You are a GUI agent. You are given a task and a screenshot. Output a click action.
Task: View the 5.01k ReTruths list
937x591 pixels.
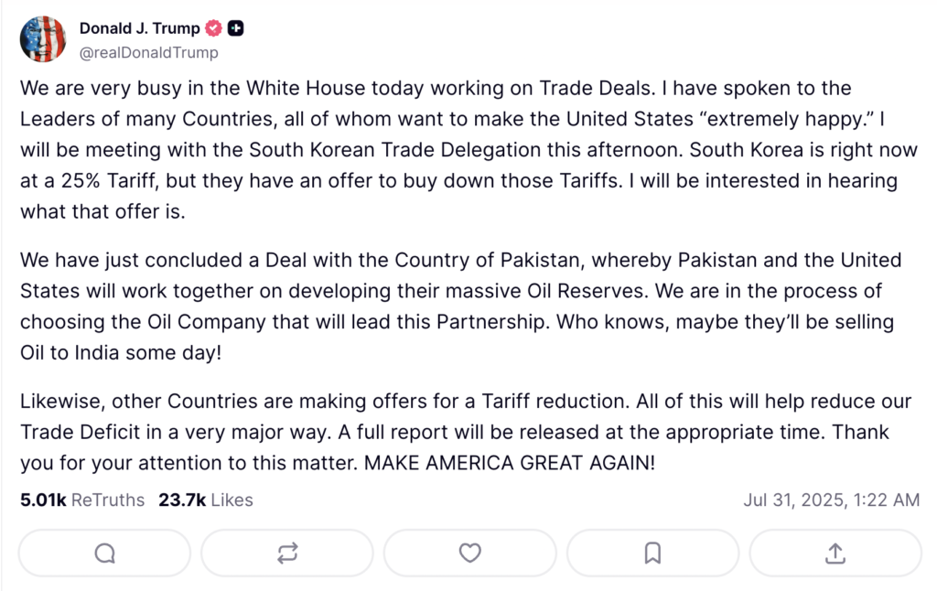click(82, 500)
